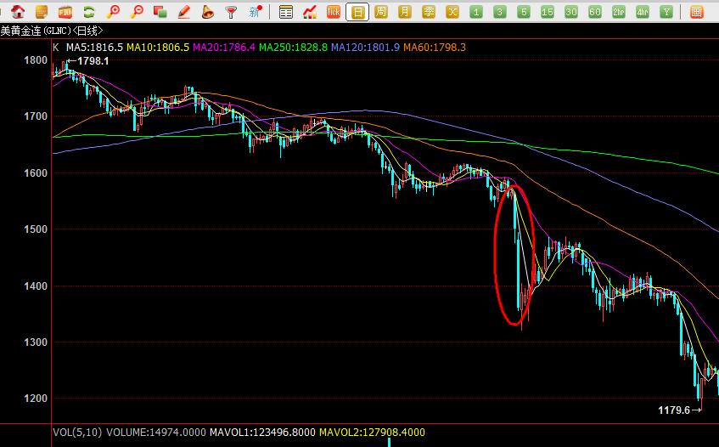
Task: Switch to 4hr chart period
Action: click(643, 12)
